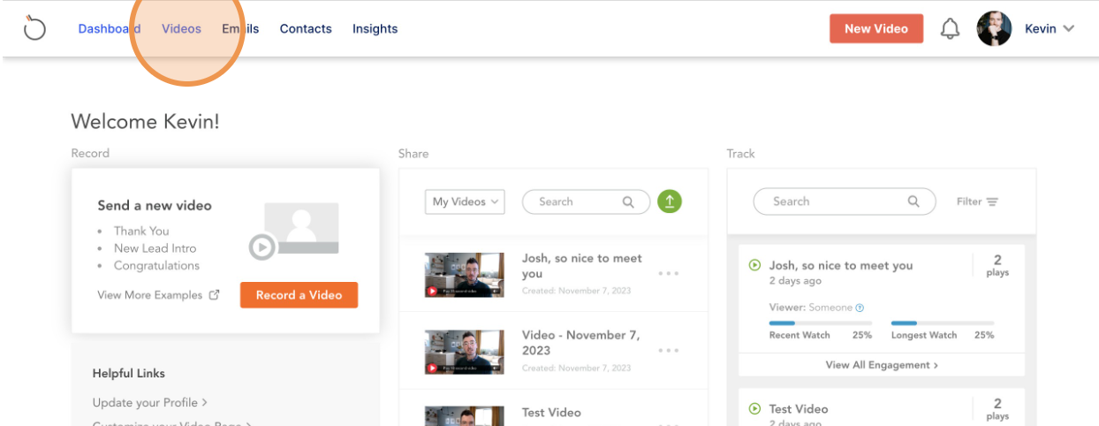Click the Record a Video button
The width and height of the screenshot is (1099, 426).
[299, 295]
